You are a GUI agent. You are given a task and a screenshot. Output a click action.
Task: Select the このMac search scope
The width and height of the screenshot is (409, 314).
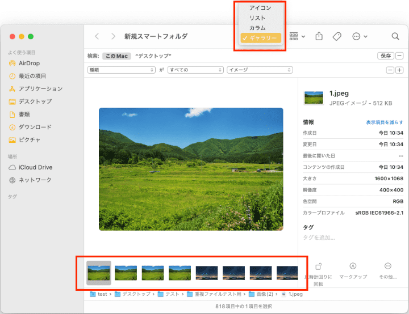click(x=116, y=56)
